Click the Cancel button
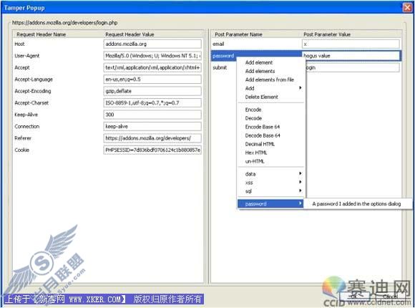Viewport: 415px width, 308px height. click(390, 297)
